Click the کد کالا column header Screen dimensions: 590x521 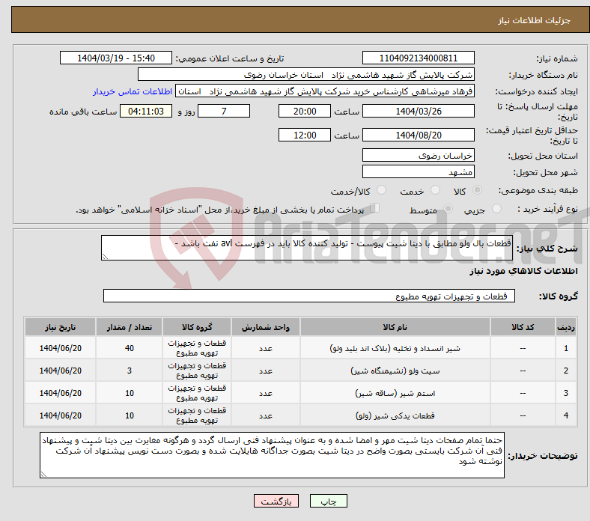523,327
